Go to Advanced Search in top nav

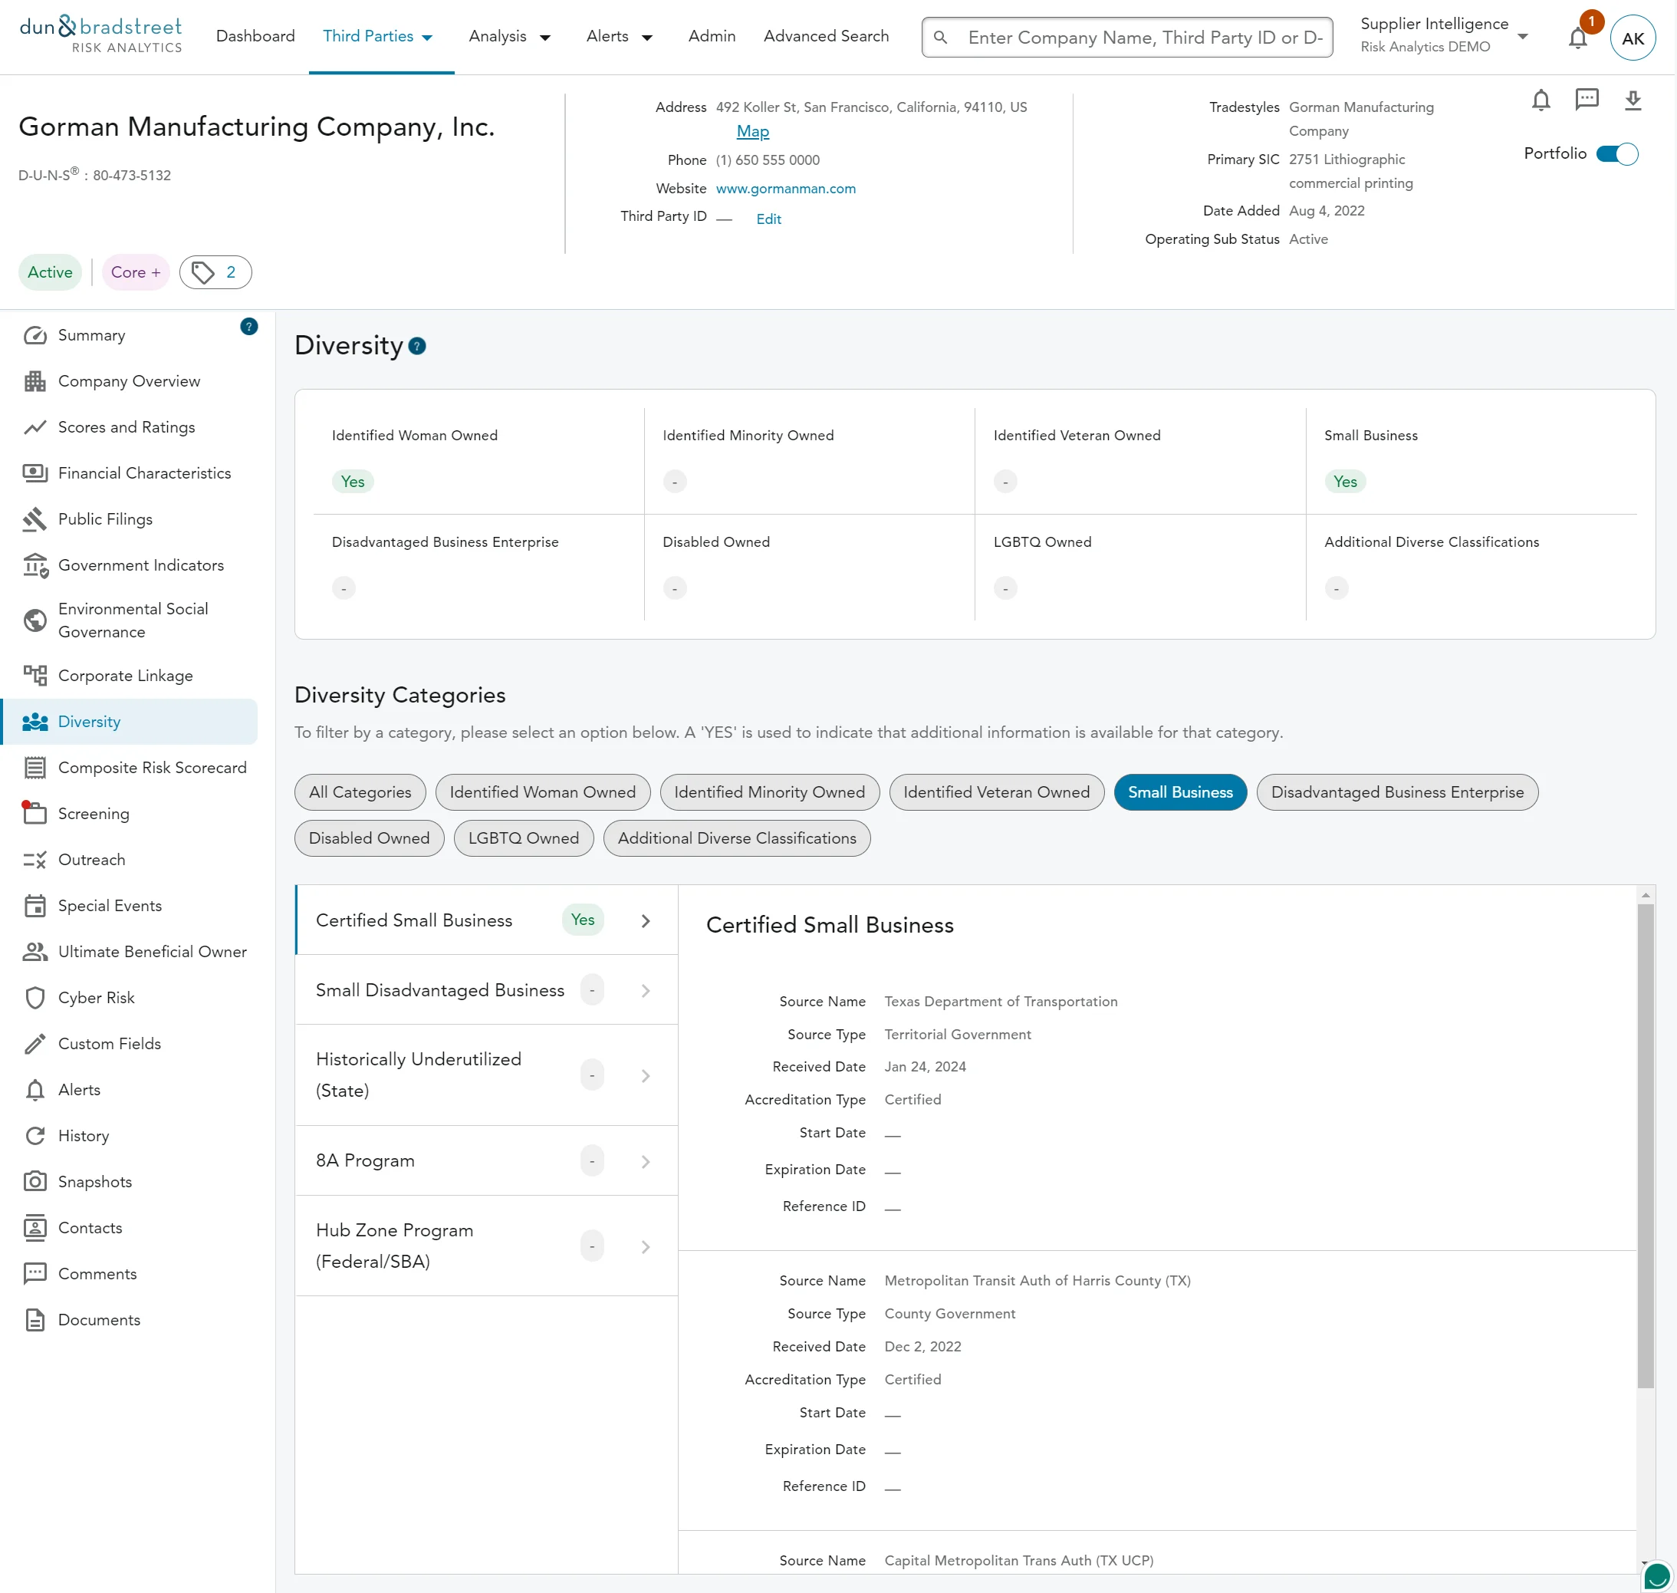(825, 37)
